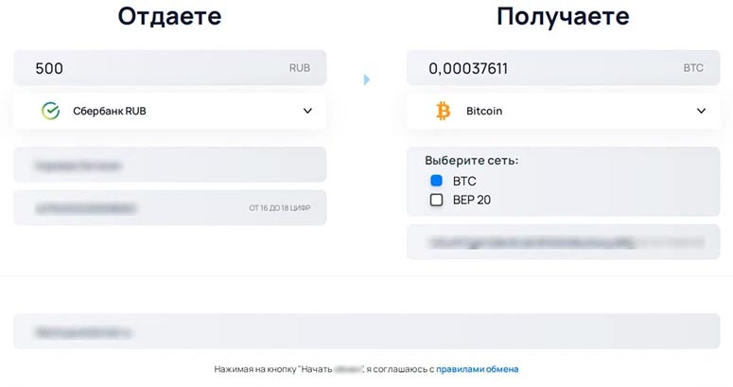Image resolution: width=733 pixels, height=387 pixels.
Task: Click the green Sberbank logo icon
Action: 50,111
